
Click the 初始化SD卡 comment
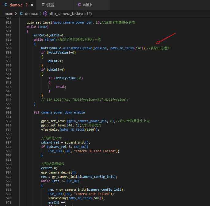click(51, 138)
